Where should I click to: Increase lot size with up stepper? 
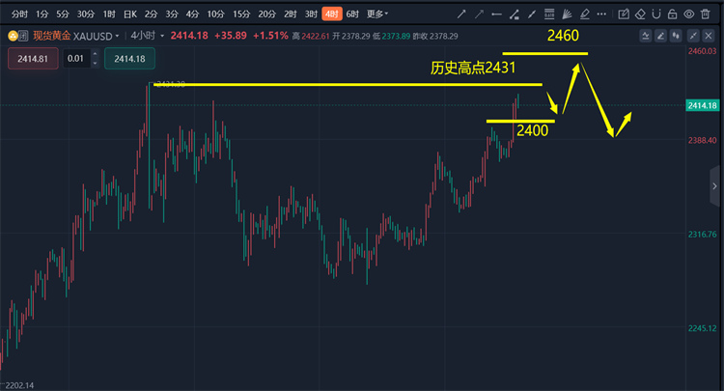96,54
